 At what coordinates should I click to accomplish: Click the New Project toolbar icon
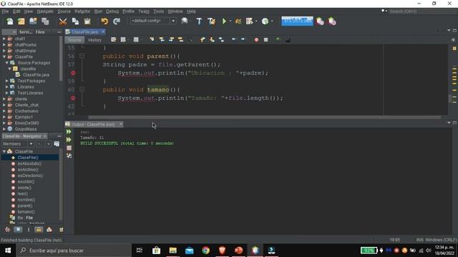pos(21,21)
